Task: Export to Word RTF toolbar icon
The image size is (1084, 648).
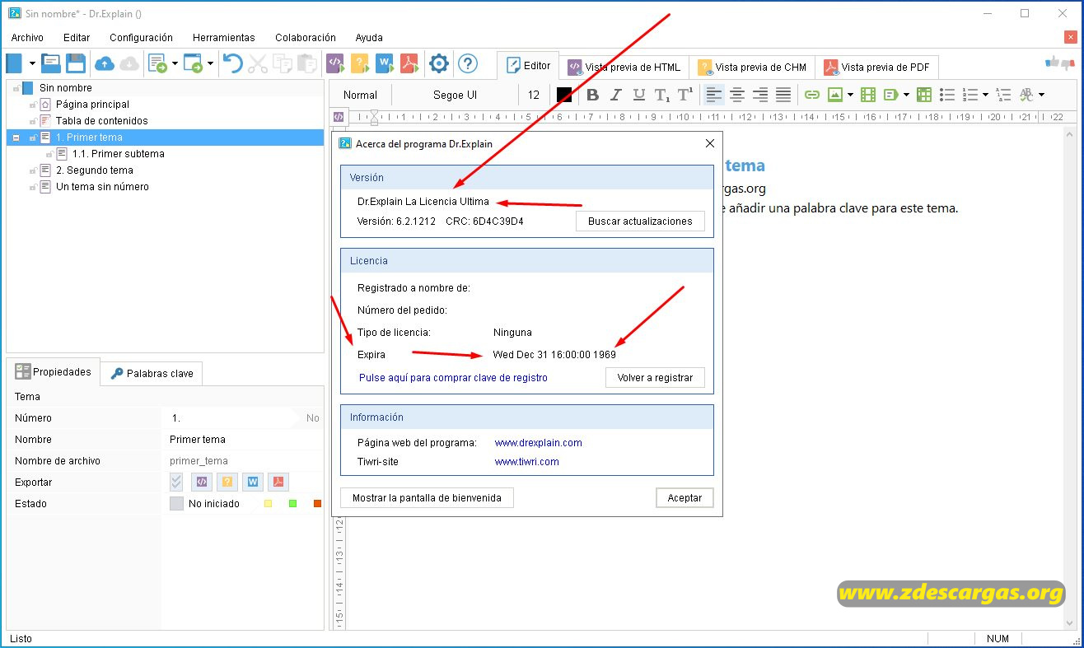Action: [x=385, y=63]
